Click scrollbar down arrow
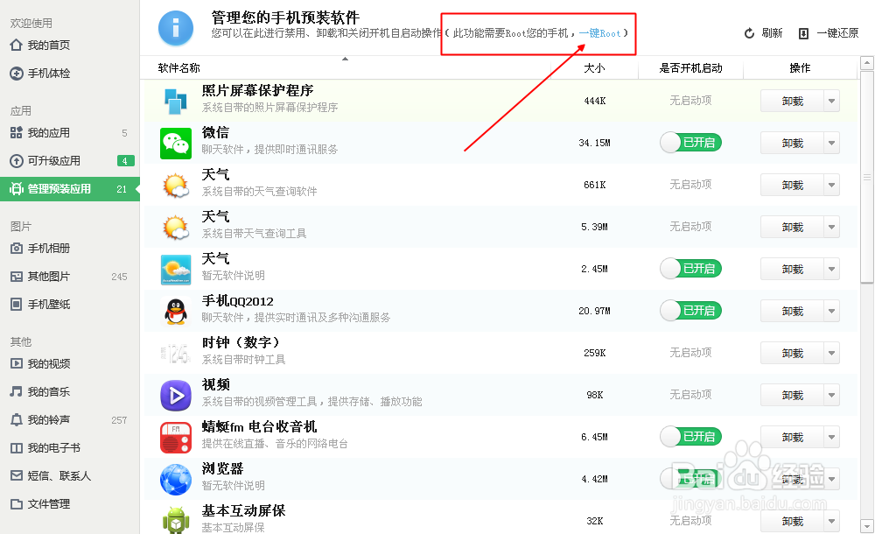Viewport: 875px width, 534px height. pos(866,525)
